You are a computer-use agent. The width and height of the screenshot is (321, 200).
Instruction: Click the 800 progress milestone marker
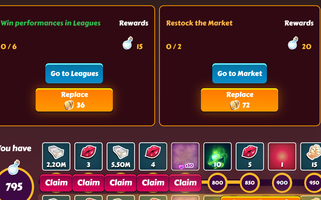coord(217,183)
